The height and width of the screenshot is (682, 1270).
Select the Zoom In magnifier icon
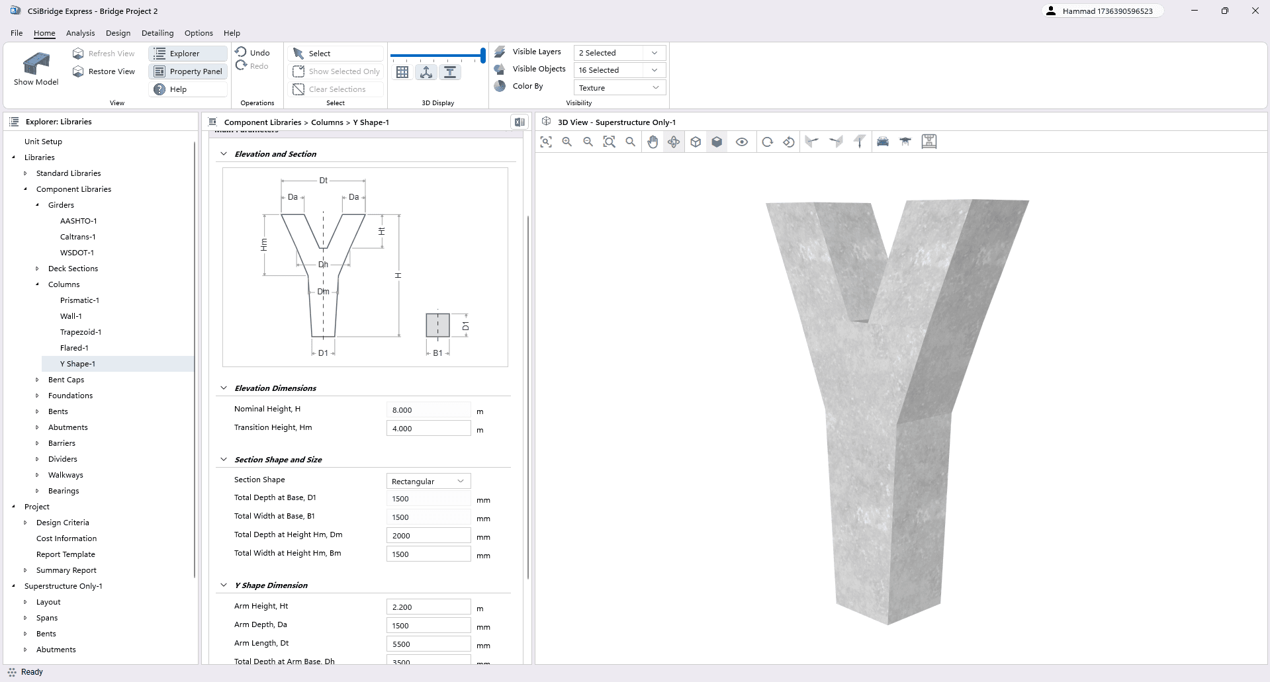[x=567, y=142]
